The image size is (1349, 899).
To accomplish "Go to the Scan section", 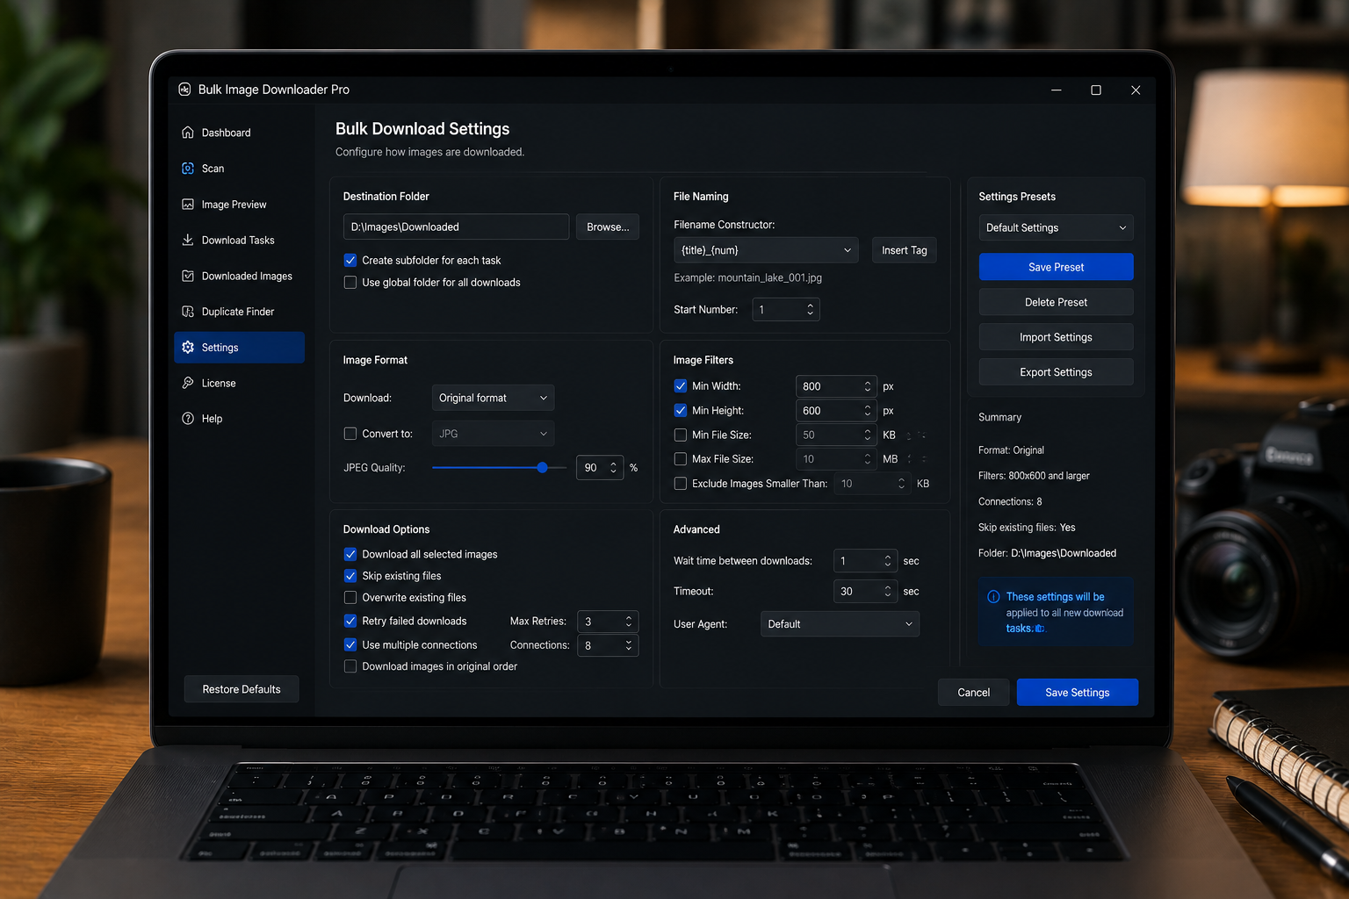I will point(239,169).
